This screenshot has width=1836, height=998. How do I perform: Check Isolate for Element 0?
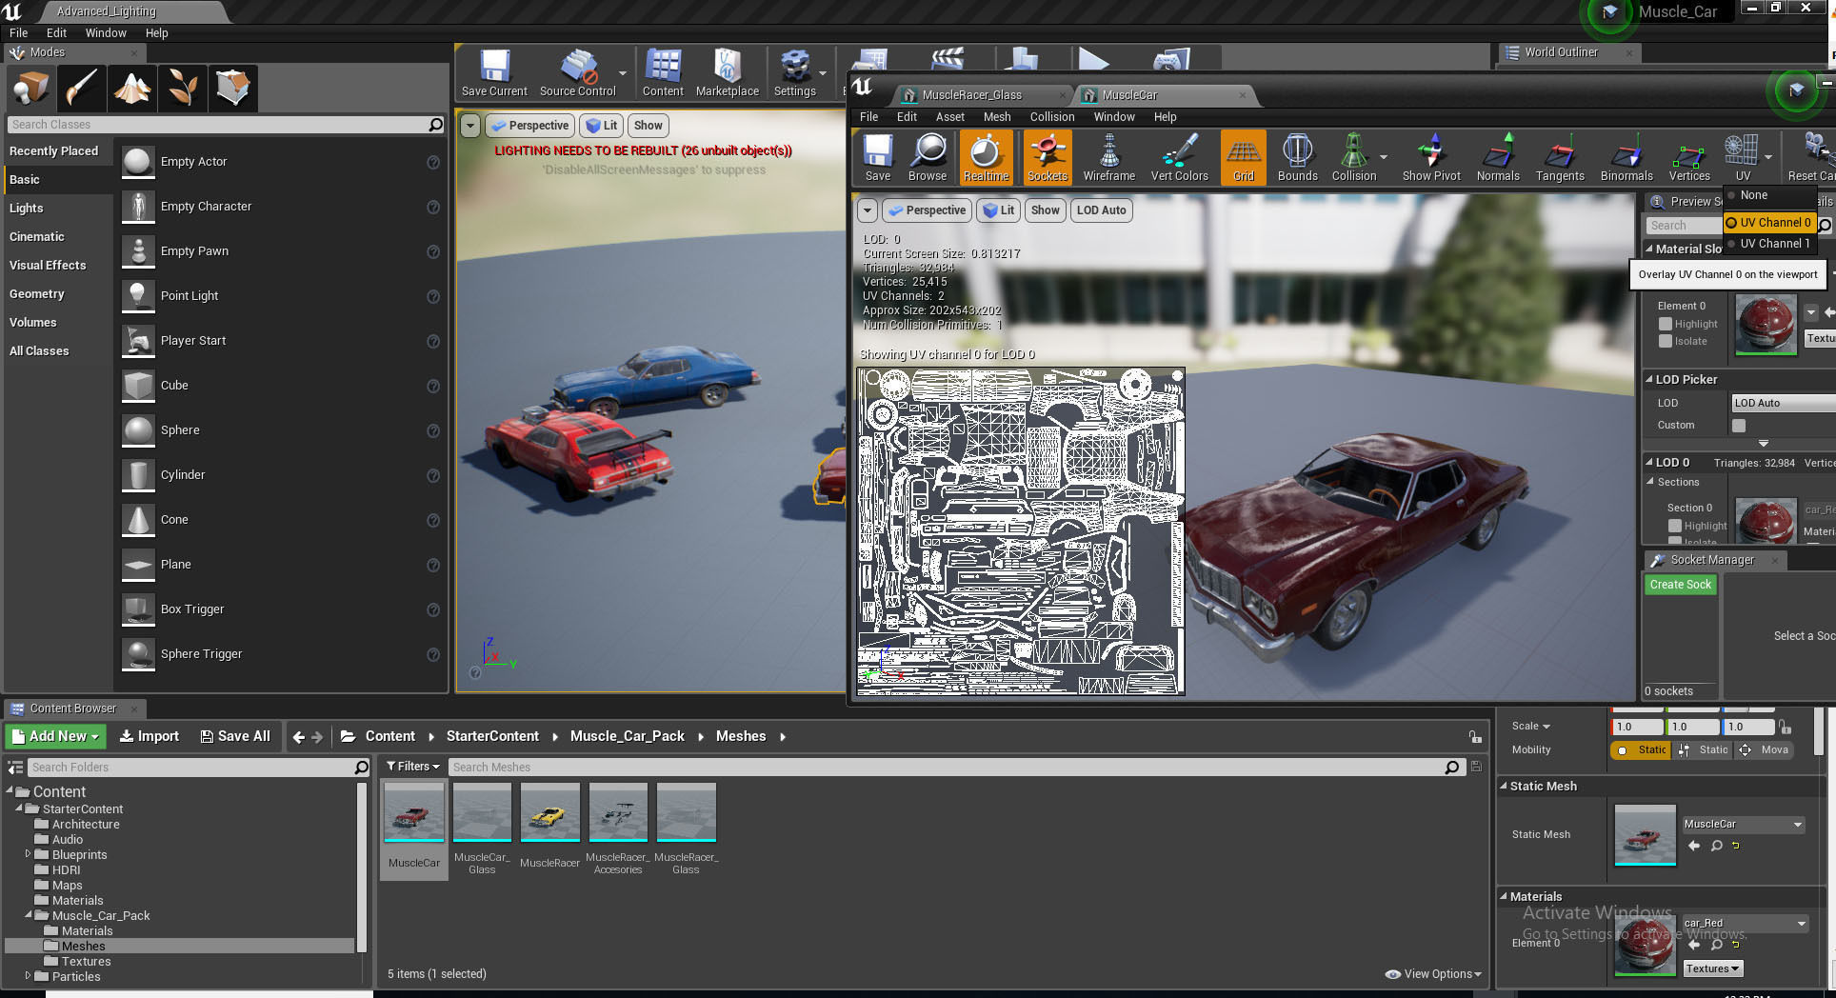tap(1666, 341)
